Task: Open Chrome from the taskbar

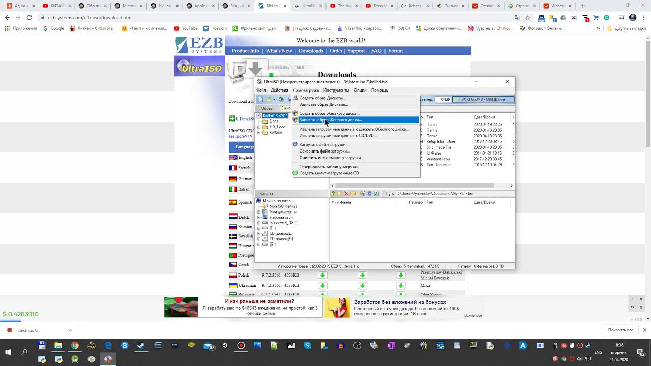Action: click(75, 346)
